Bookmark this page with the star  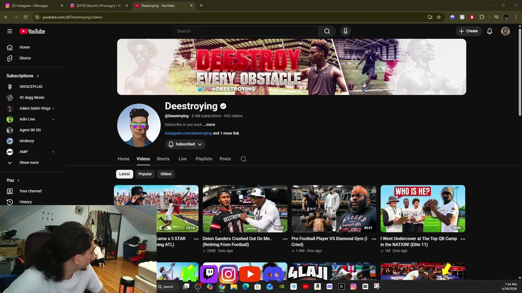pos(439,17)
